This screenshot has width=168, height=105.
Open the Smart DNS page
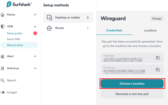click(x=14, y=39)
